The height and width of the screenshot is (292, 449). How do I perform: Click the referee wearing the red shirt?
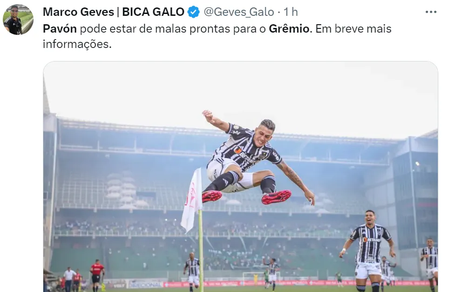tap(97, 275)
